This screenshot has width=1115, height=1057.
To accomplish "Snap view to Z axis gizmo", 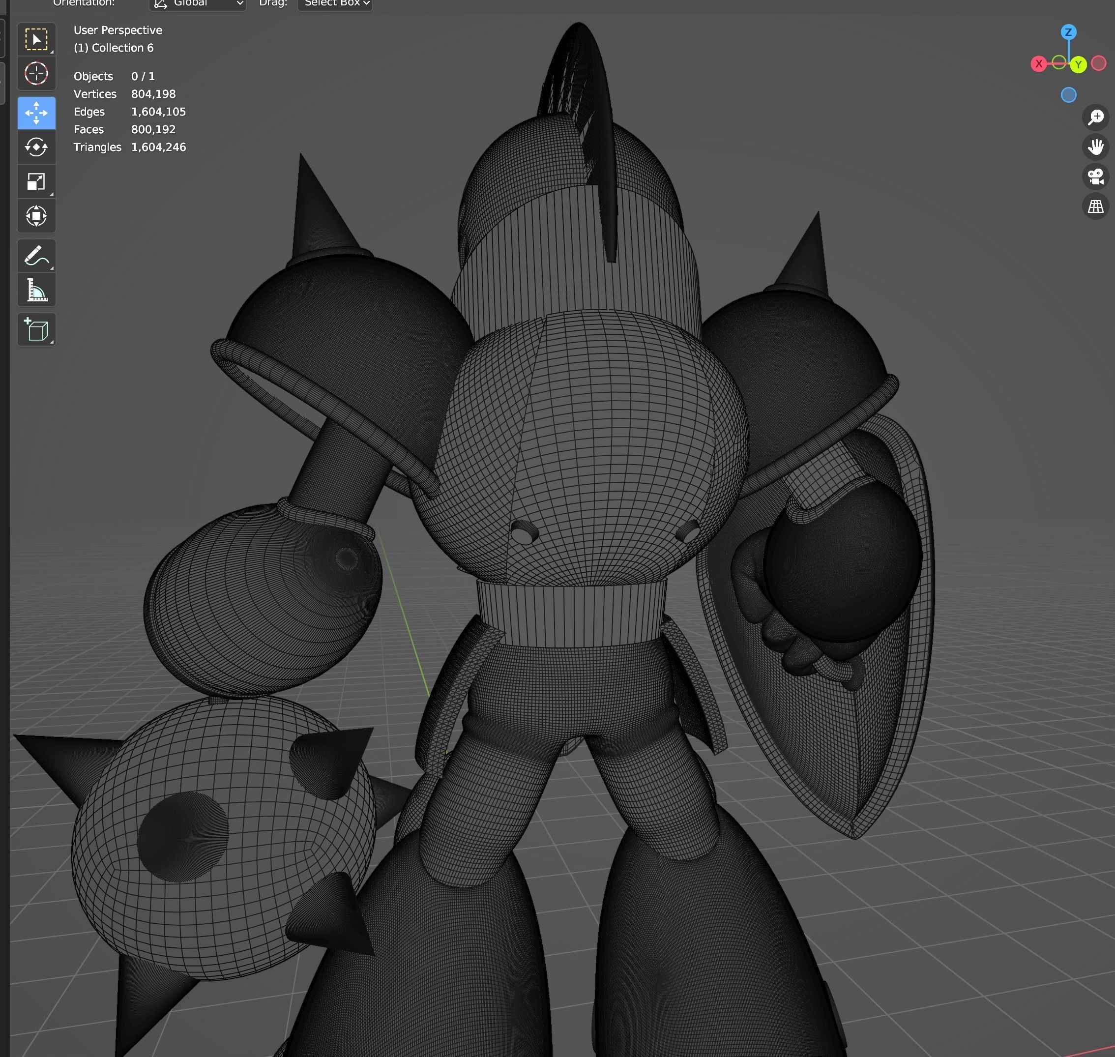I will point(1068,32).
